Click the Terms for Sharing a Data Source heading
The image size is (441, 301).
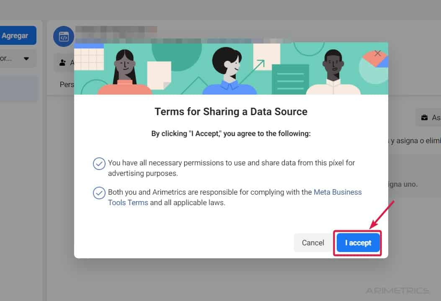[x=231, y=112]
